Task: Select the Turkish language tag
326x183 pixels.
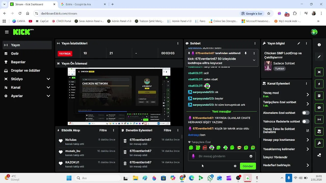Action: (x=279, y=69)
